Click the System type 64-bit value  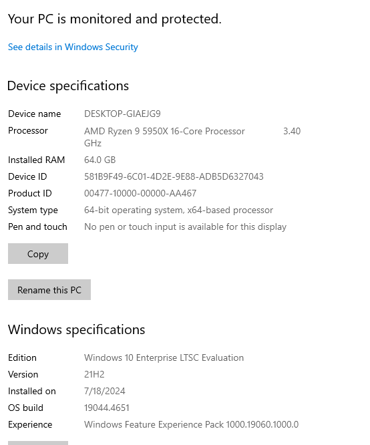tap(178, 210)
